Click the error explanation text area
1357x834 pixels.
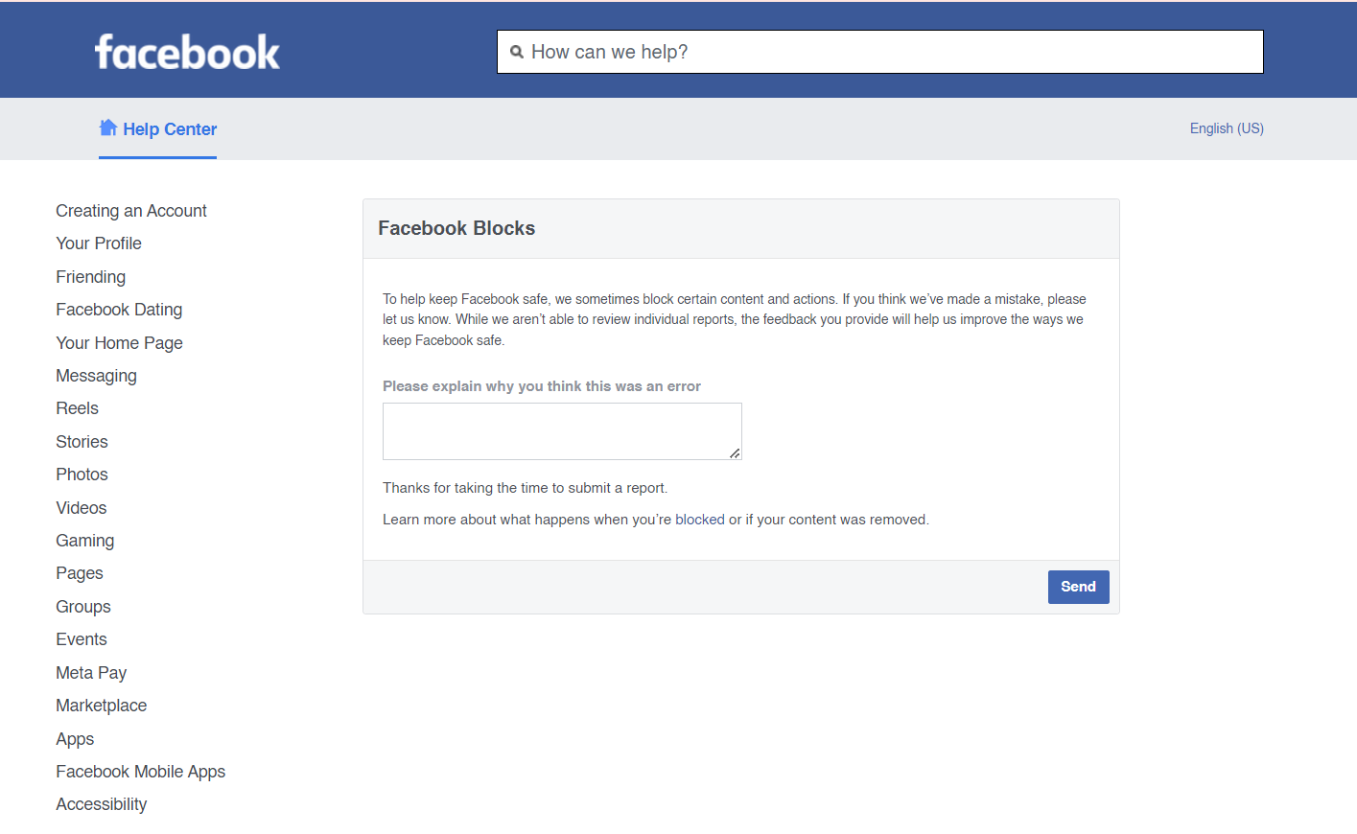tap(561, 430)
